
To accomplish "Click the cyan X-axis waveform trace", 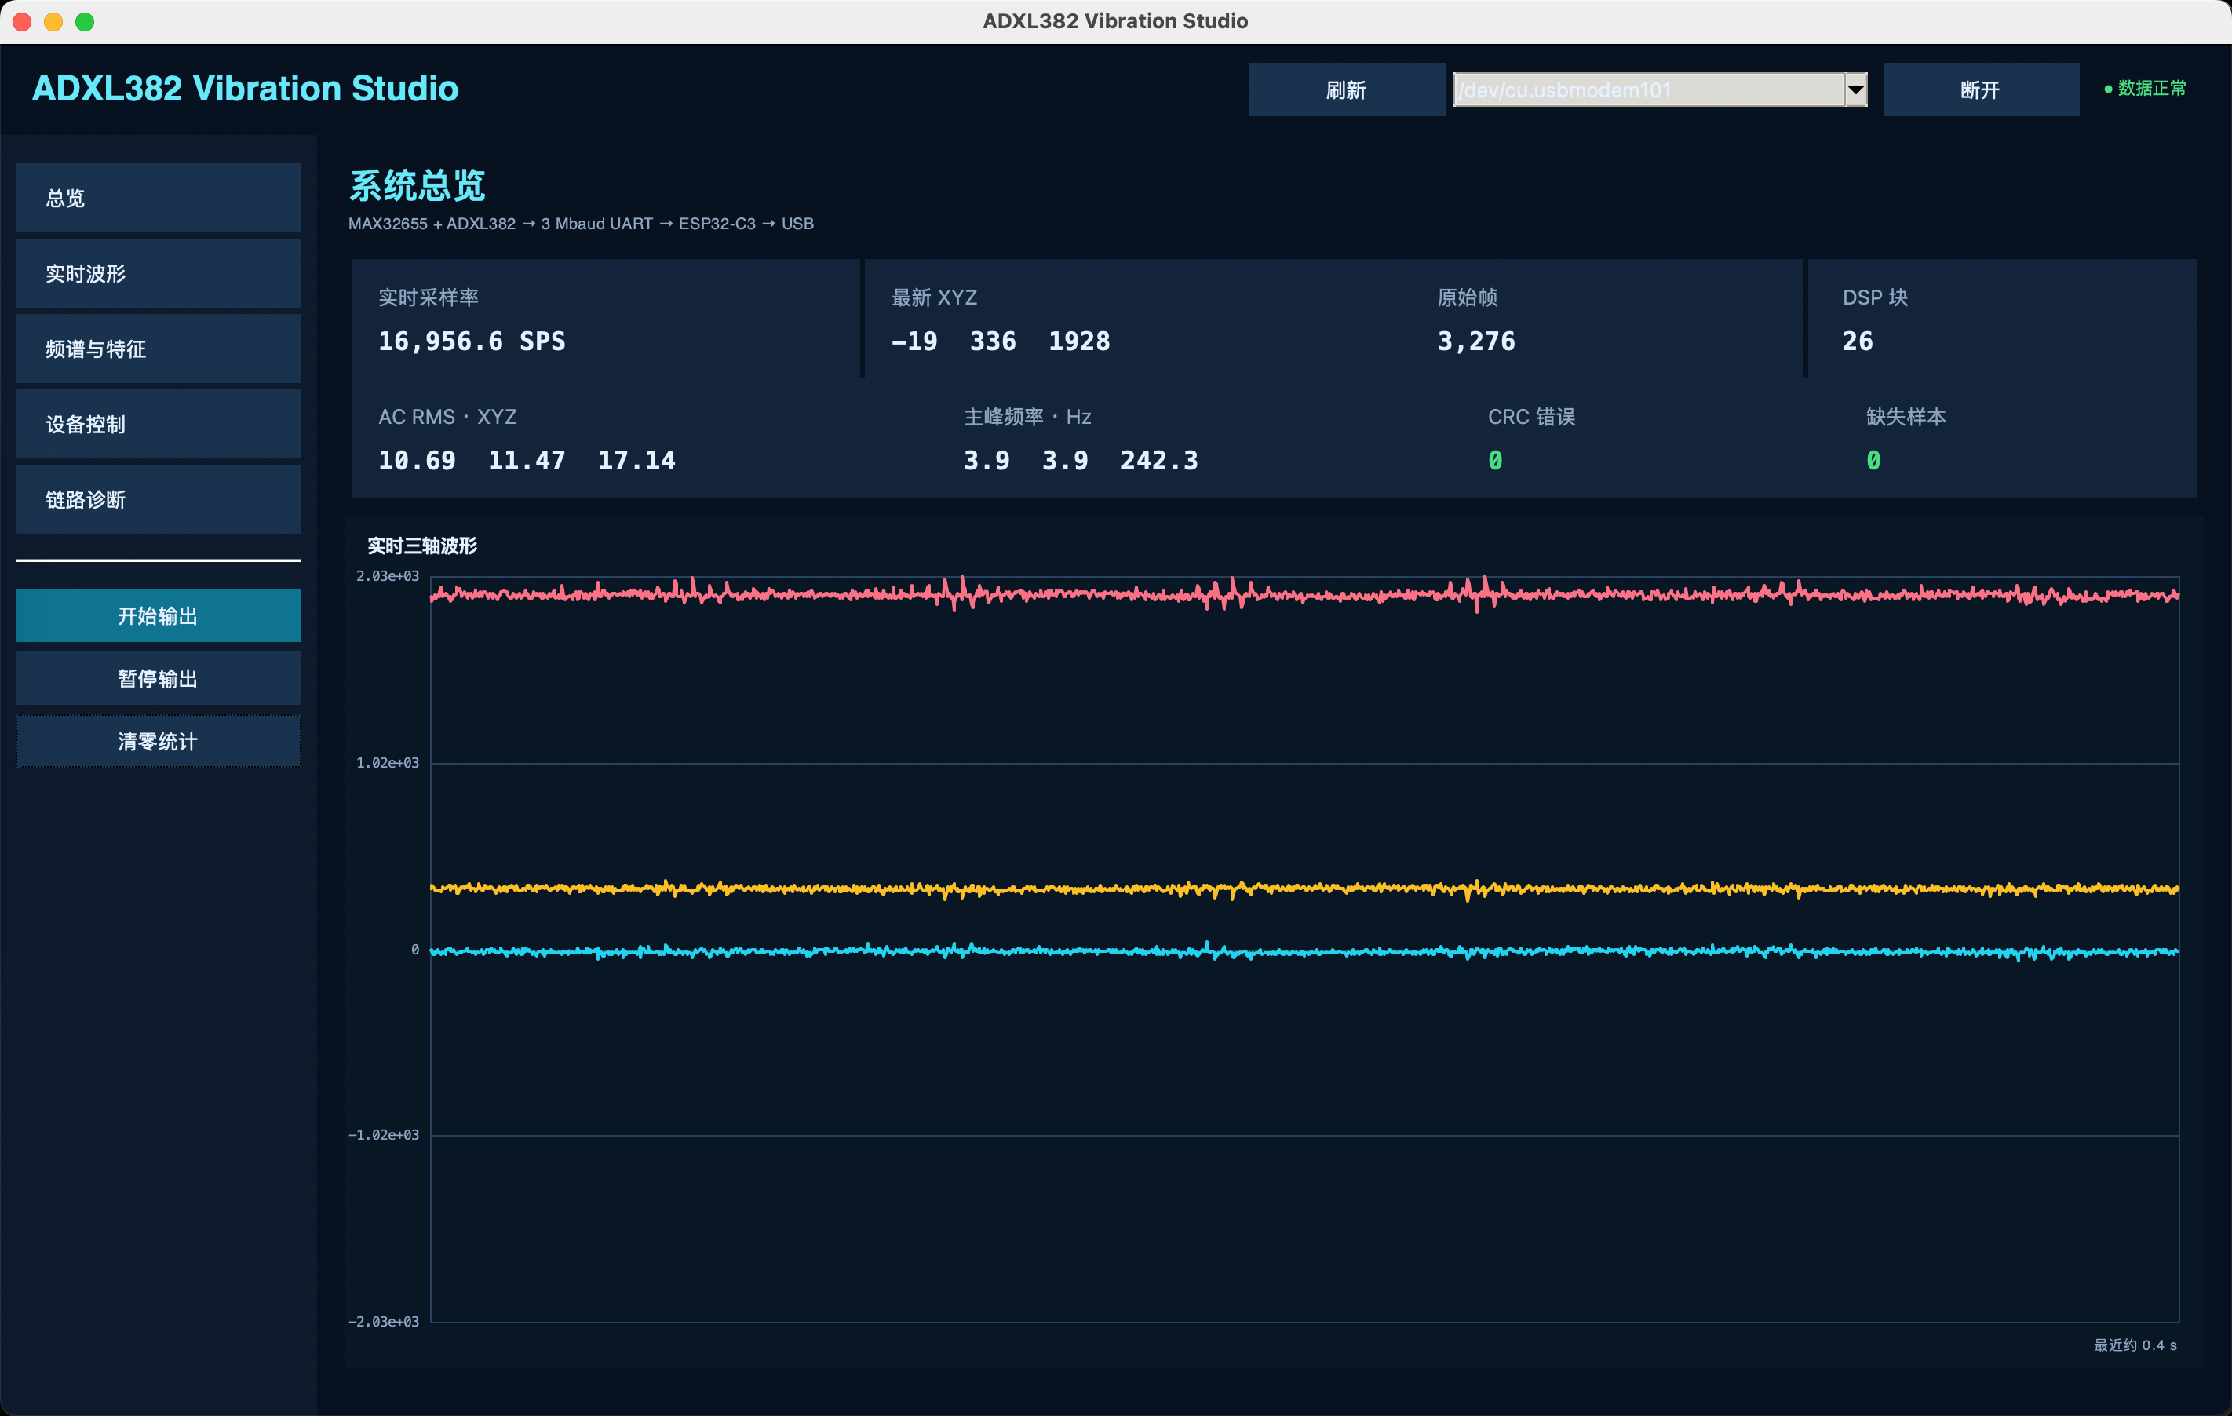I will (1304, 951).
